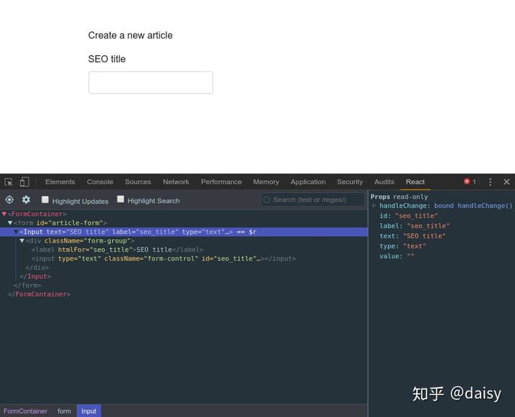
Task: Collapse the FormContainer tree node
Action: (x=4, y=214)
